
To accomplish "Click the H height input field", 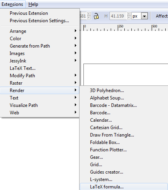I will [x=118, y=16].
